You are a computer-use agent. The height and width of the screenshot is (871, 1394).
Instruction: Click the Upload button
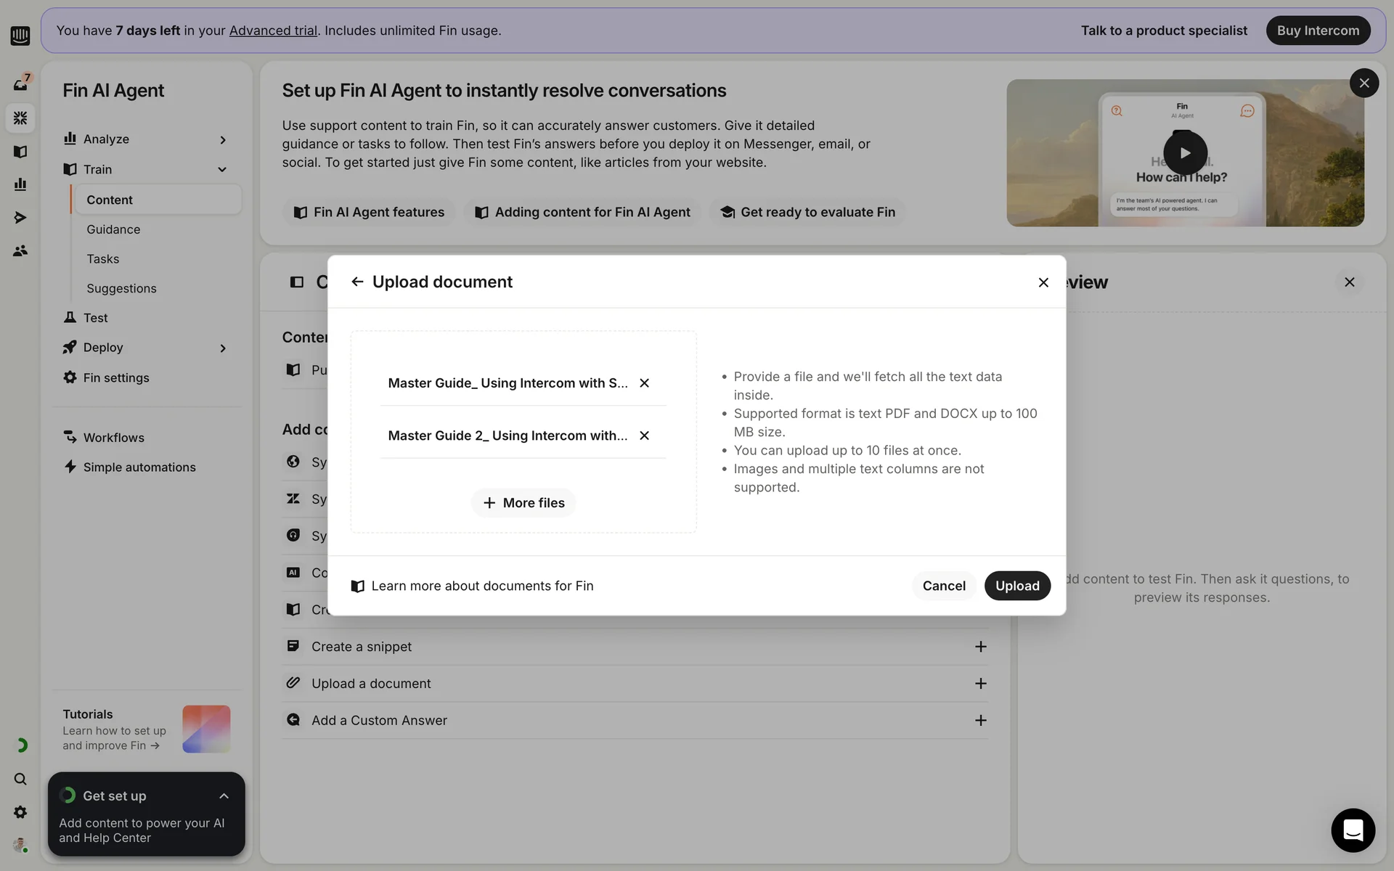(x=1016, y=586)
